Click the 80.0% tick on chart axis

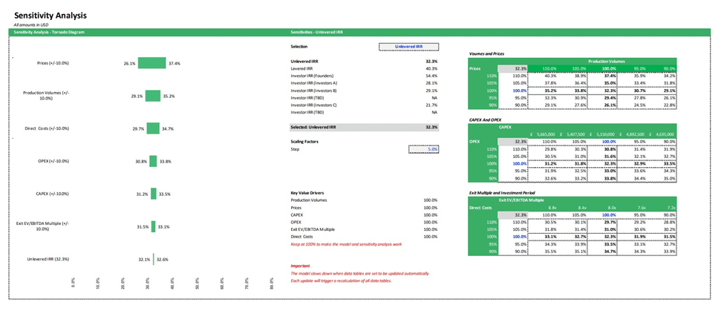click(x=273, y=284)
